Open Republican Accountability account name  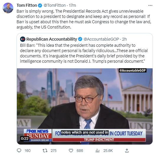[52, 39]
